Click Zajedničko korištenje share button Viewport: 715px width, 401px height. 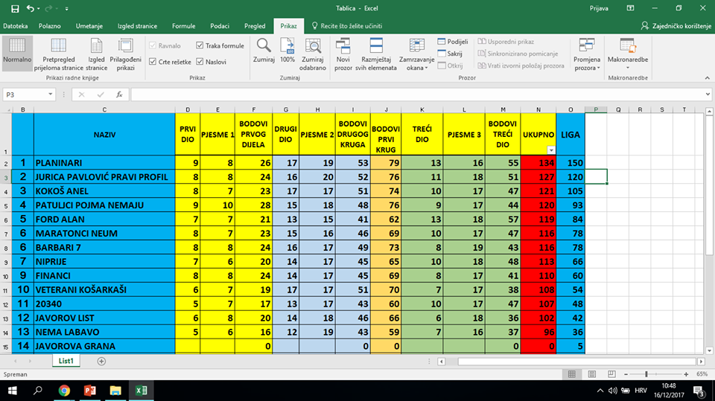click(675, 26)
